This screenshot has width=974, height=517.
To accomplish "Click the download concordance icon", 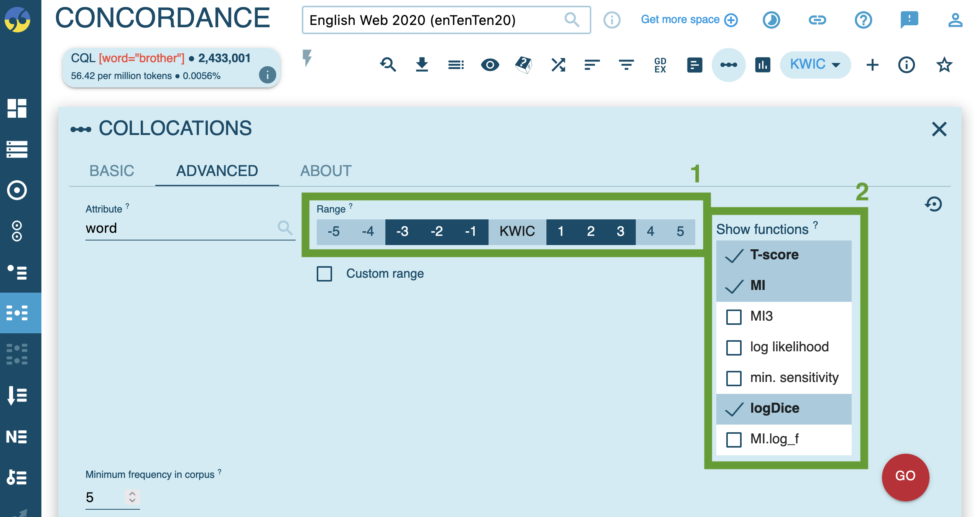I will [x=422, y=65].
